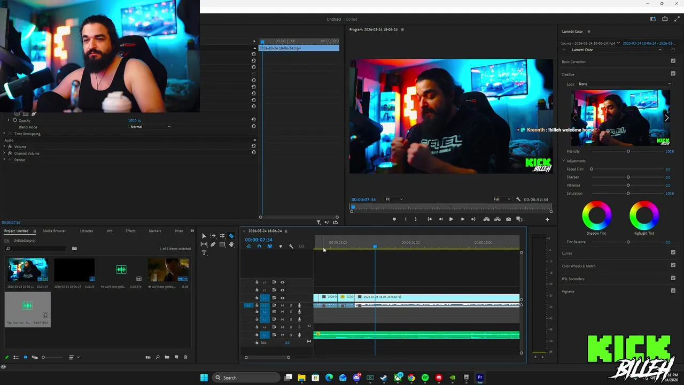Select the Selection tool in the tools panel
Image resolution: width=684 pixels, height=385 pixels.
coord(204,236)
